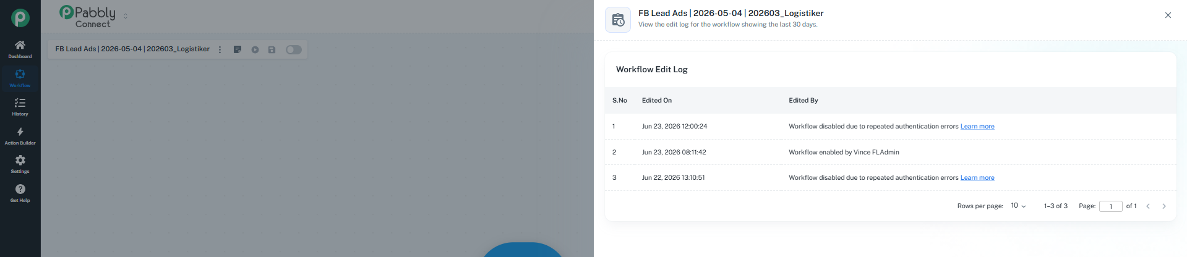Image resolution: width=1187 pixels, height=257 pixels.
Task: Open the Dashboard from the sidebar
Action: 20,49
